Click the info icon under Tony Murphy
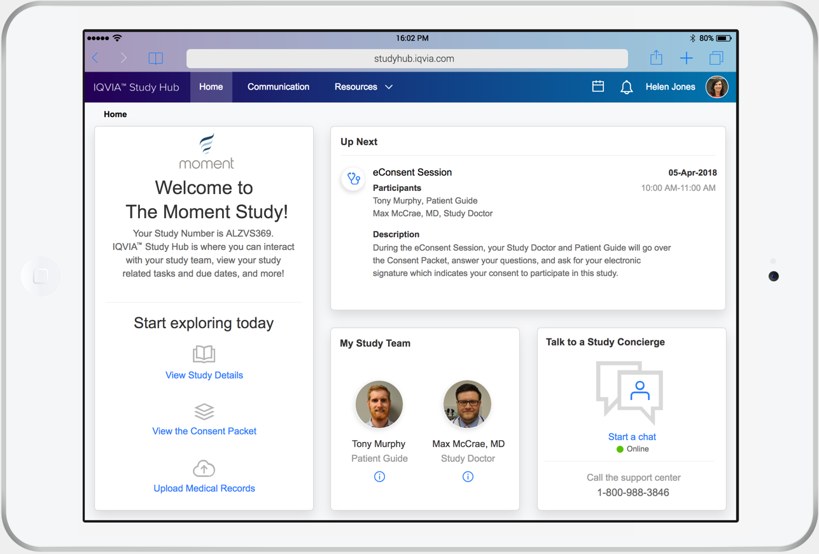 [379, 476]
